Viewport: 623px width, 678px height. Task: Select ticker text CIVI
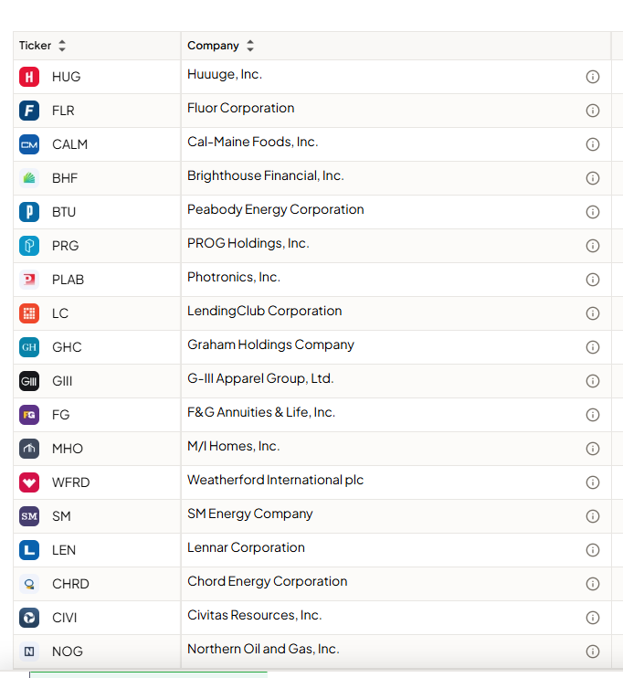tap(65, 618)
